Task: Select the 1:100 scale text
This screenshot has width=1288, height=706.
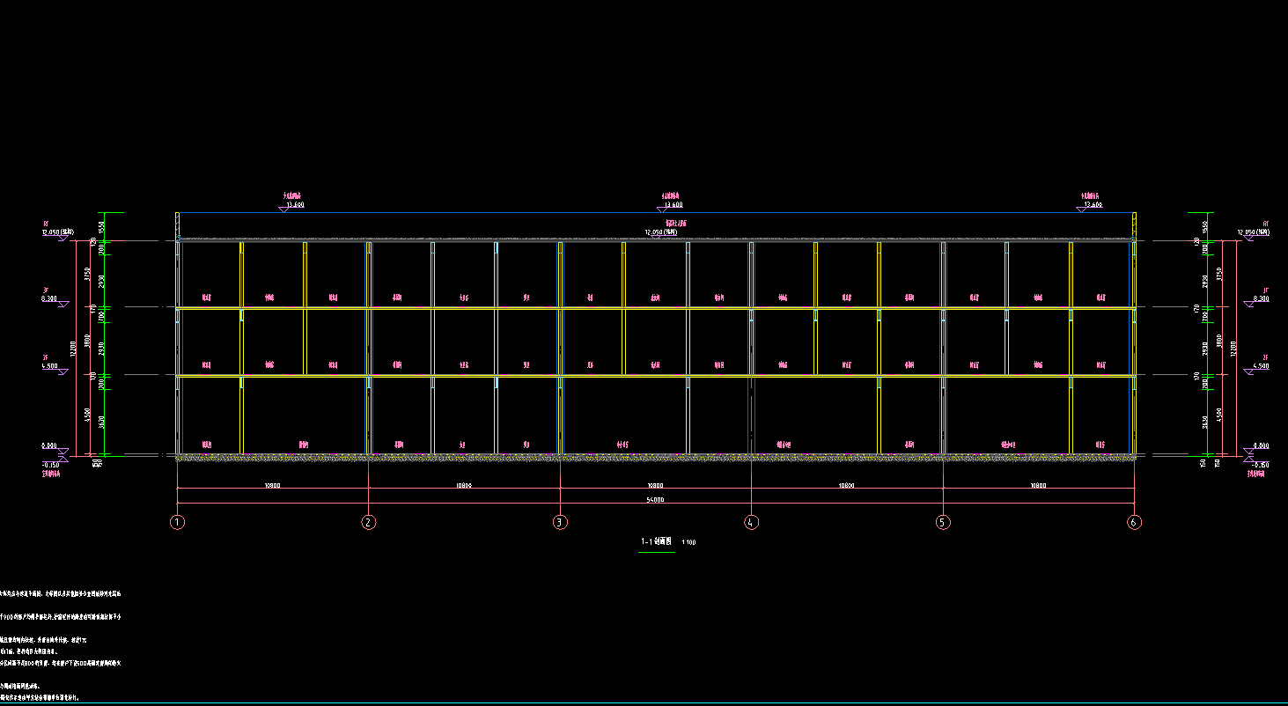Action: coord(688,543)
